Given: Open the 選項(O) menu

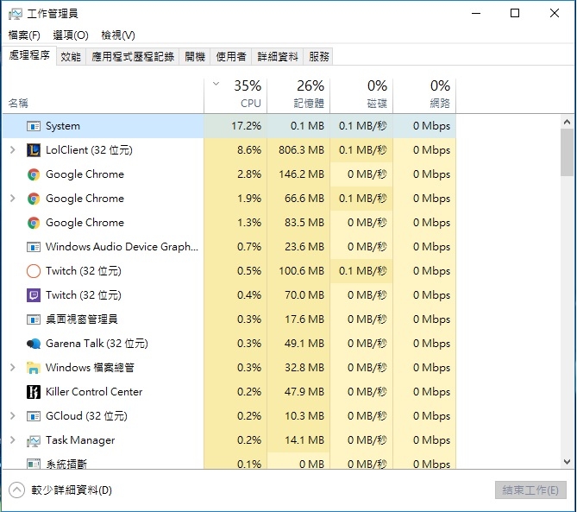Looking at the screenshot, I should pyautogui.click(x=71, y=35).
